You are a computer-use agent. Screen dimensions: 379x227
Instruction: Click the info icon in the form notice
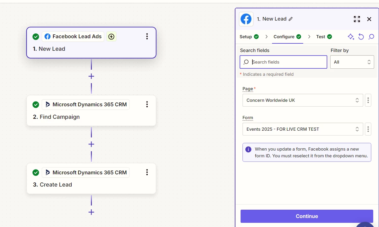coord(248,149)
